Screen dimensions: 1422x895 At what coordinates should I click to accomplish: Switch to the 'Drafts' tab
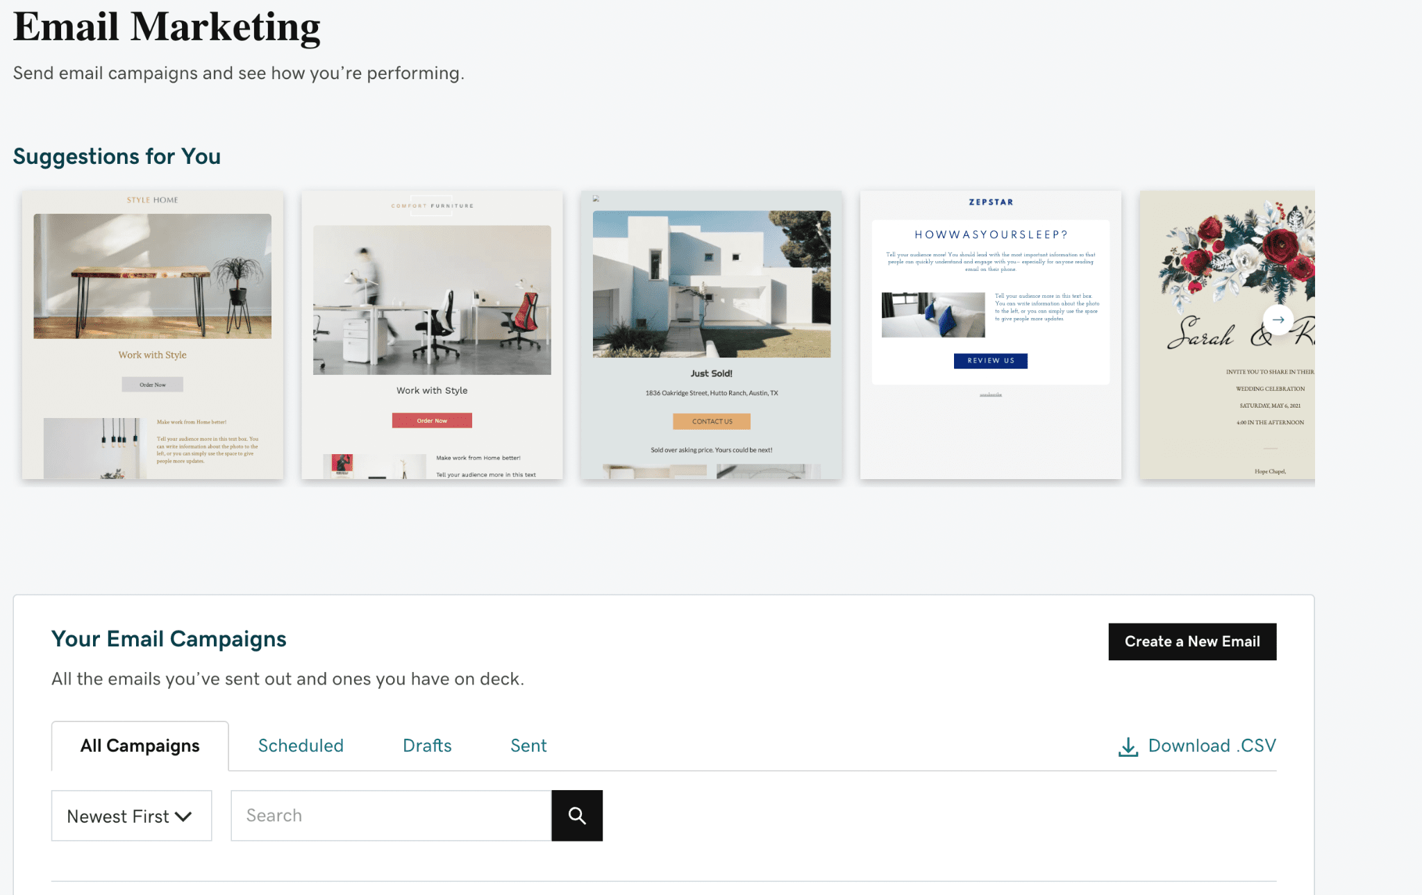pyautogui.click(x=427, y=746)
